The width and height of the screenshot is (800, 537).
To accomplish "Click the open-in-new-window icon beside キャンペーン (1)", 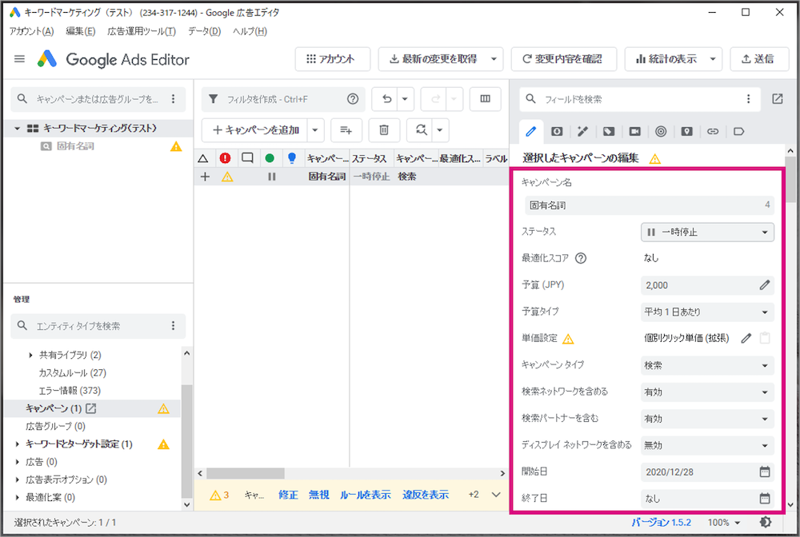I will (x=91, y=408).
